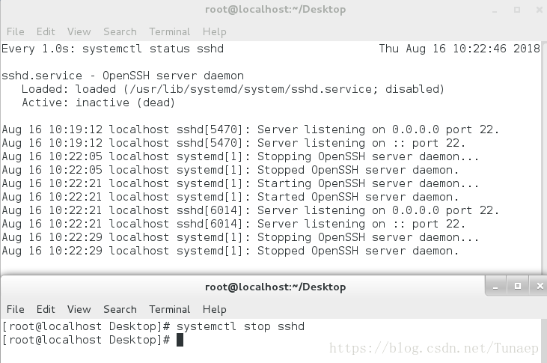547x363 pixels.
Task: Click 'Every 1.0s: systemctl status sshd' header
Action: click(x=113, y=49)
